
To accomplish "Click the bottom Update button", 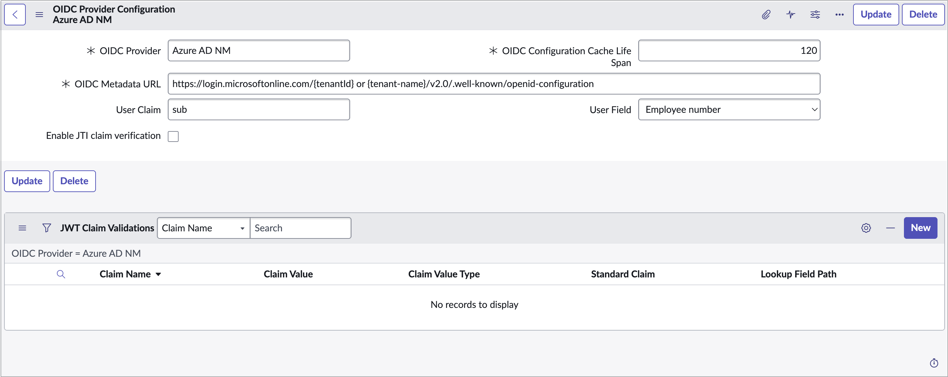I will 27,181.
